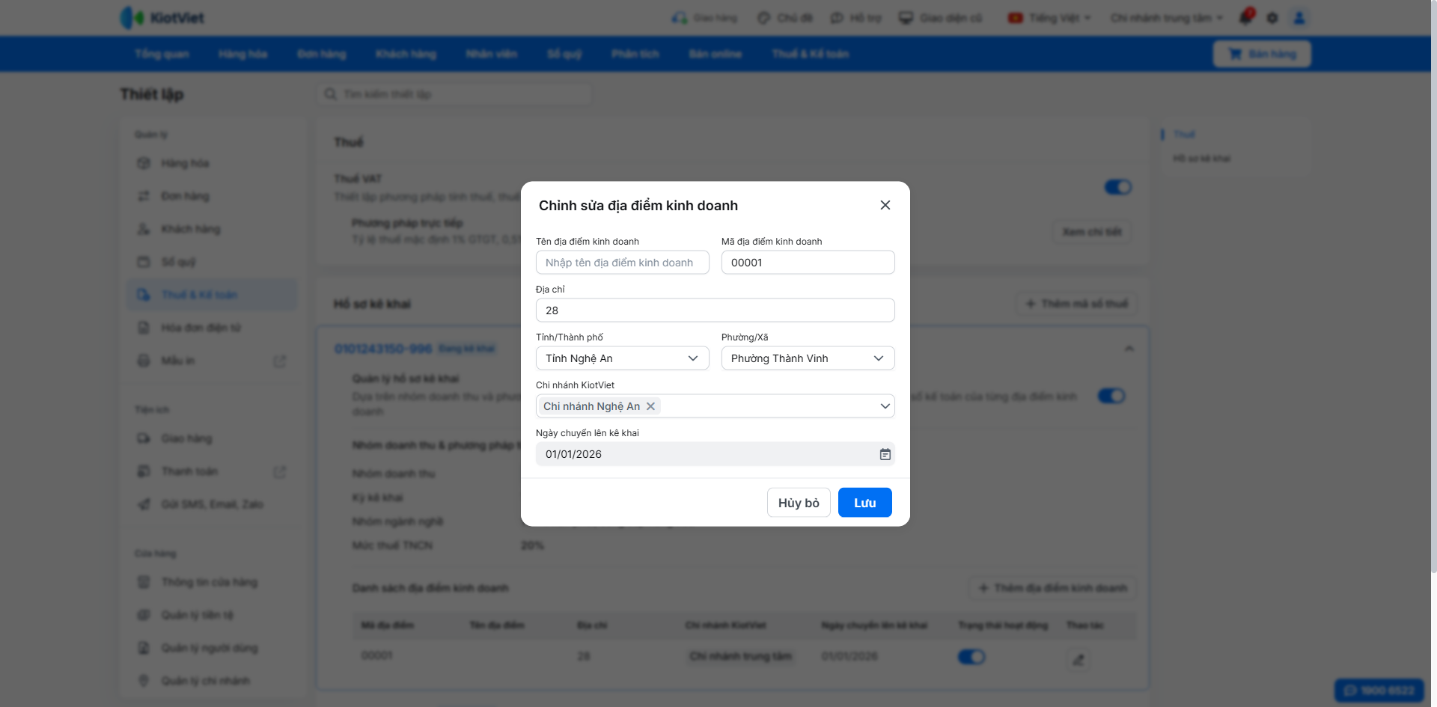Focus the Tìm kiếm thiết lập search box
This screenshot has height=707, width=1437.
pyautogui.click(x=454, y=94)
